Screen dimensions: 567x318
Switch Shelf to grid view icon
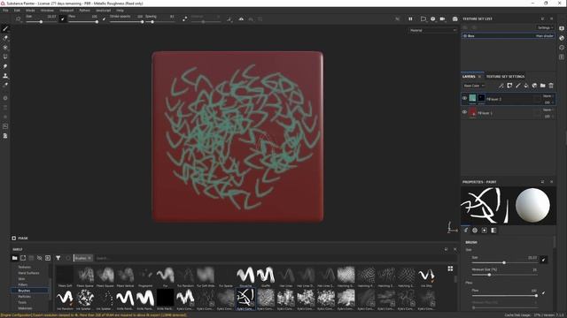[x=450, y=269]
